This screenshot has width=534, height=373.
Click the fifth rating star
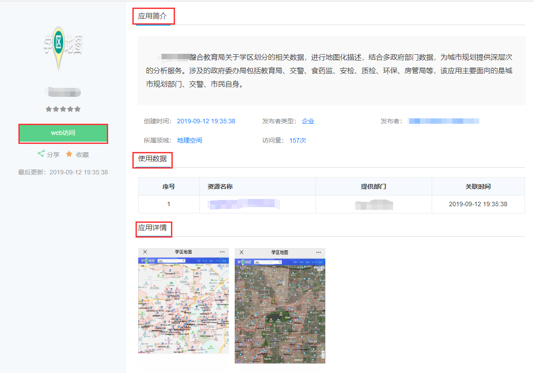pos(78,109)
